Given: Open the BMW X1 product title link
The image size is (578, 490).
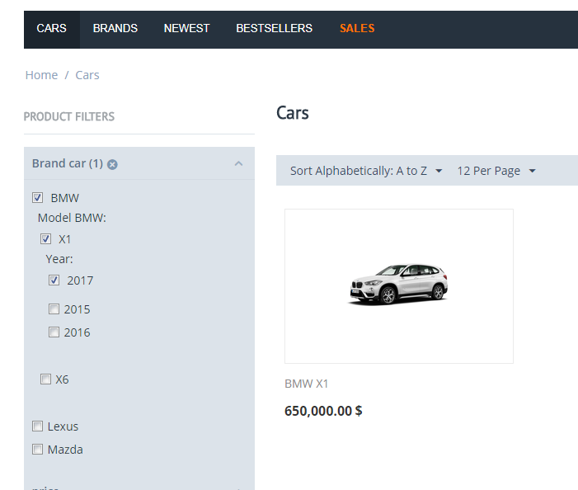Looking at the screenshot, I should coord(307,384).
